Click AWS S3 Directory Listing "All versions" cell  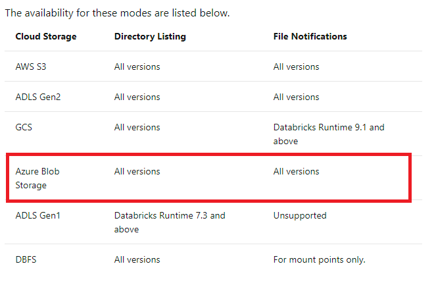(137, 66)
